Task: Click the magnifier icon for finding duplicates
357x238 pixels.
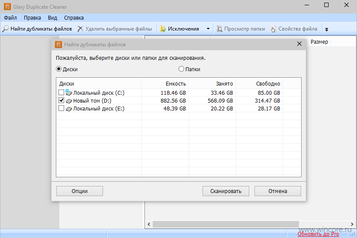Action: [x=6, y=29]
